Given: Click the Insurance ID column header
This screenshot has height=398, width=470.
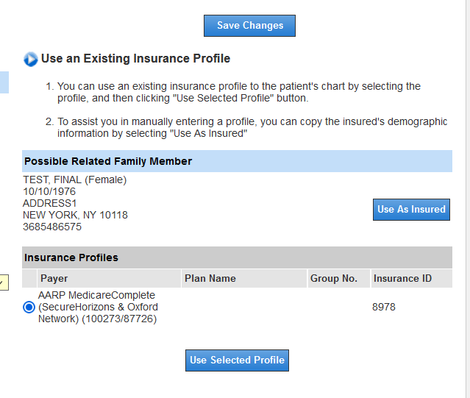Looking at the screenshot, I should [x=402, y=278].
